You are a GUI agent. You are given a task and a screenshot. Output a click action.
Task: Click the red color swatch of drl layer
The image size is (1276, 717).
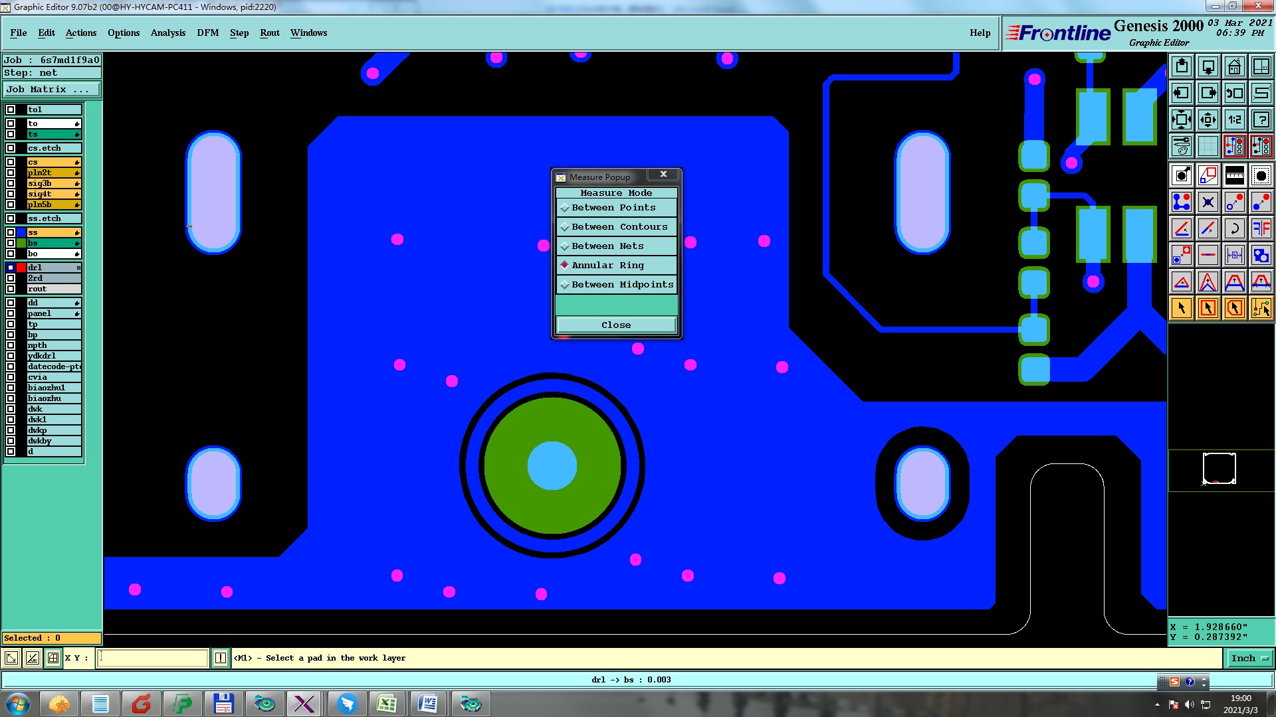(x=21, y=268)
